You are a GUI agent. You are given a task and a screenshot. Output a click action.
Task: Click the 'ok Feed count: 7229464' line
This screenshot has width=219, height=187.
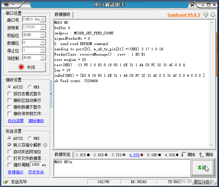click(x=76, y=81)
